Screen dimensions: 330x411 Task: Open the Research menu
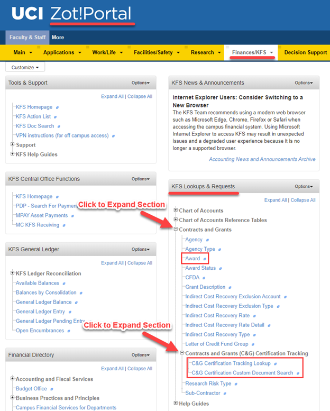206,52
